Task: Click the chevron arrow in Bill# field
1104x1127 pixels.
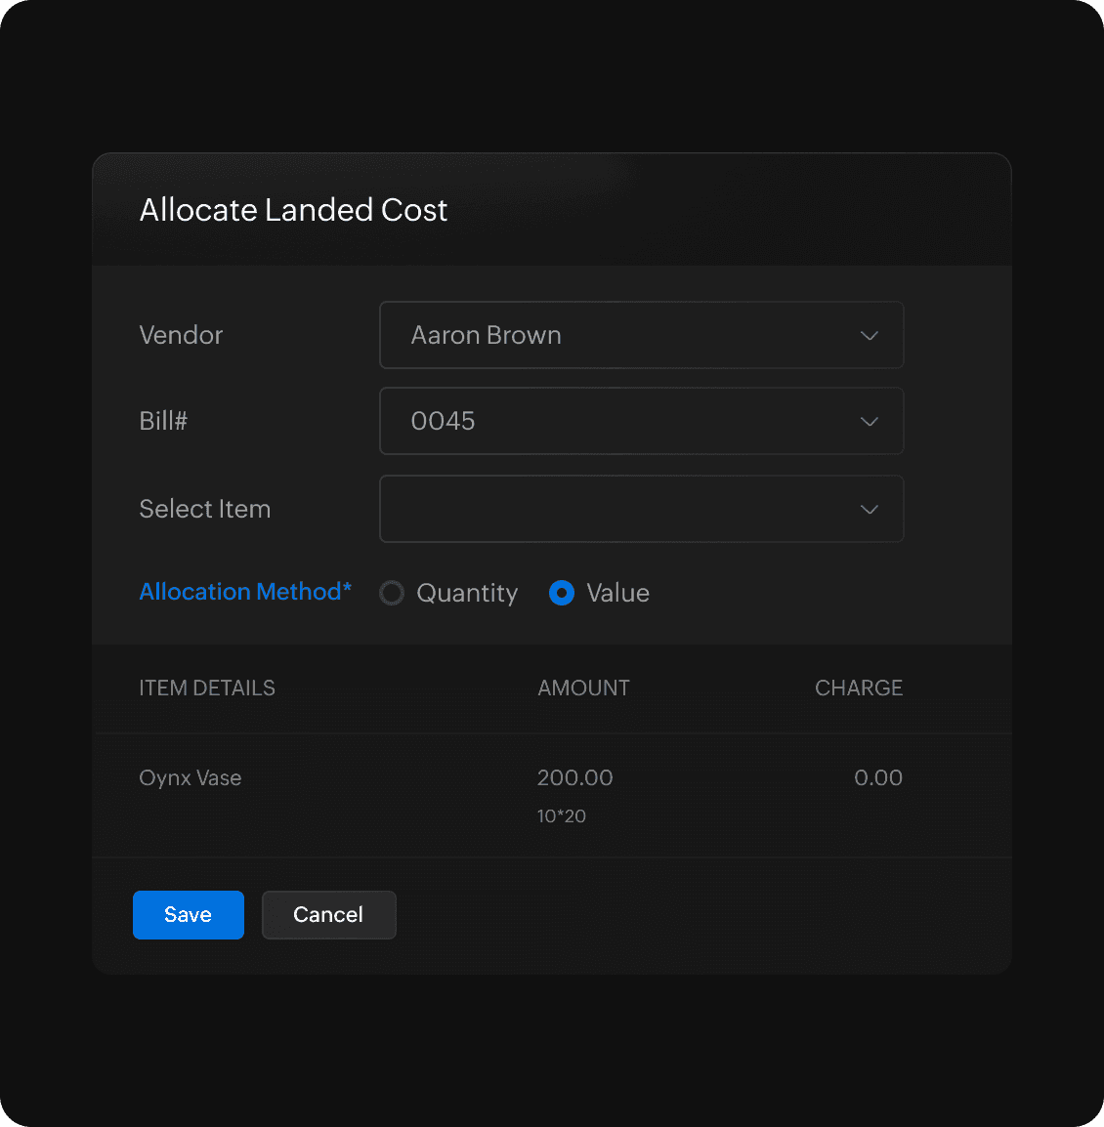Action: (x=869, y=422)
